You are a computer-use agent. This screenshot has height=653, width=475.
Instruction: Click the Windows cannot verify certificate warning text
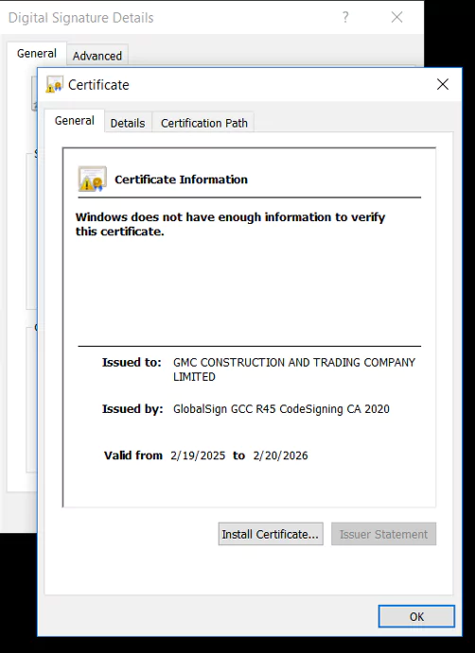tap(230, 224)
